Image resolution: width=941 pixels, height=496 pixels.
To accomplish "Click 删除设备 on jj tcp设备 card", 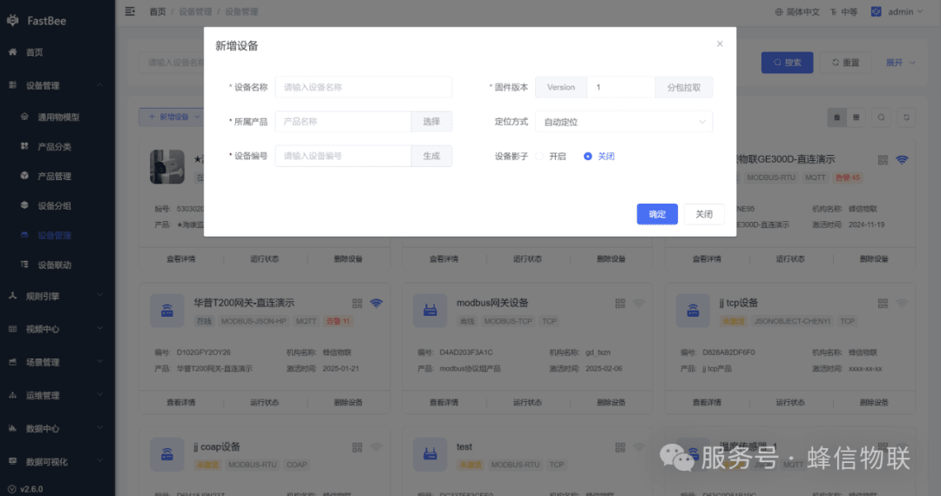I will 873,402.
